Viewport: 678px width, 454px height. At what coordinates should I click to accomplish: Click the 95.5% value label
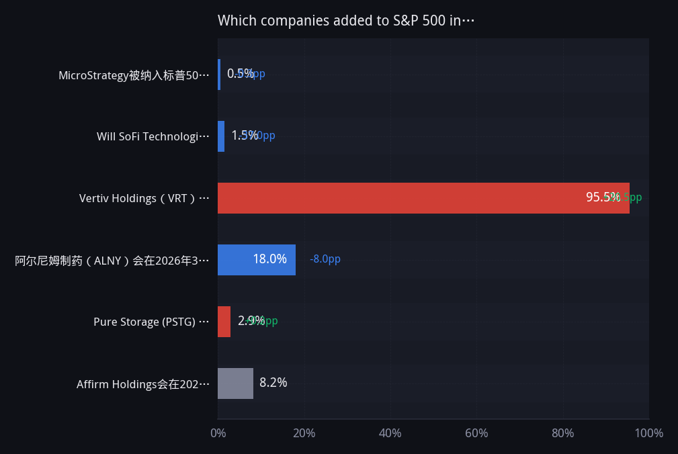pos(603,197)
